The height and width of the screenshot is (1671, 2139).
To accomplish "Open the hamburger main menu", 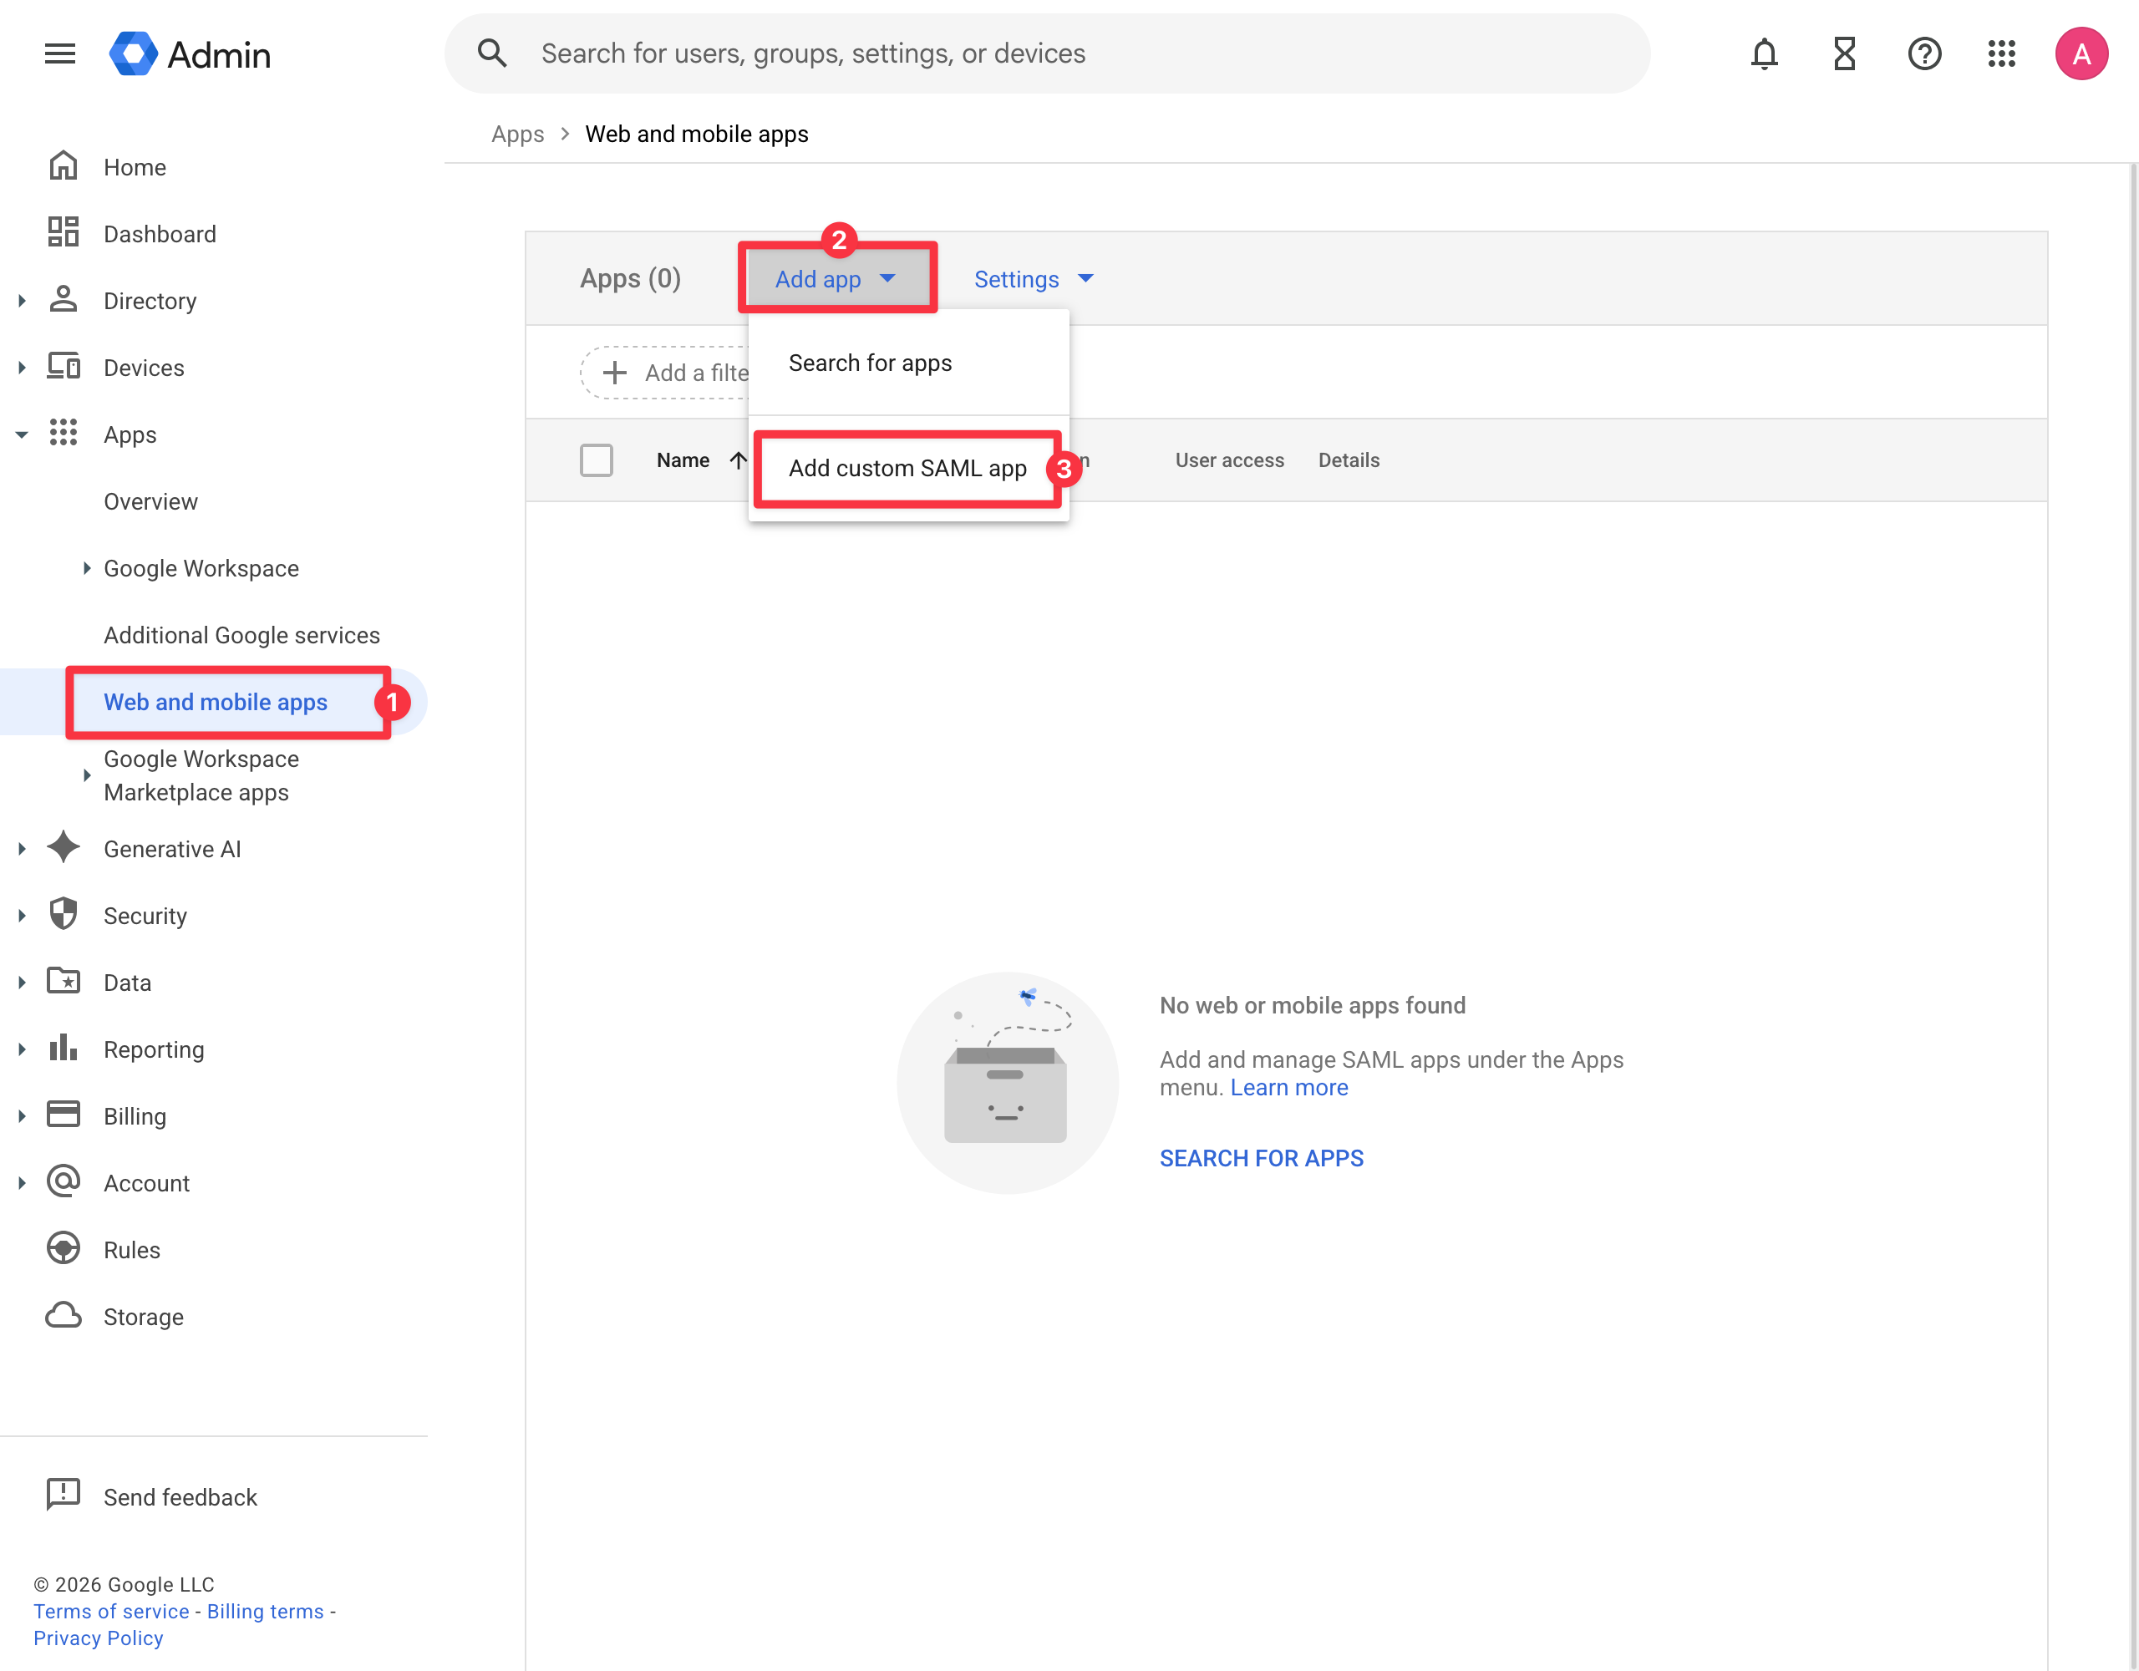I will 60,53.
